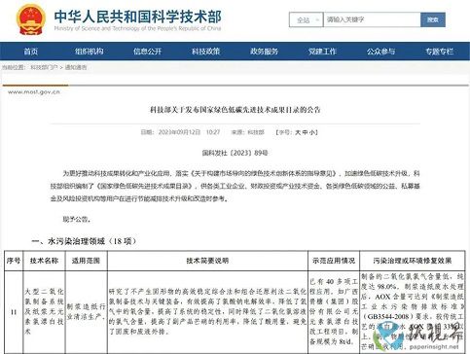This screenshot has width=470, height=354.
Task: Open the 信息公开 menu item
Action: point(148,52)
